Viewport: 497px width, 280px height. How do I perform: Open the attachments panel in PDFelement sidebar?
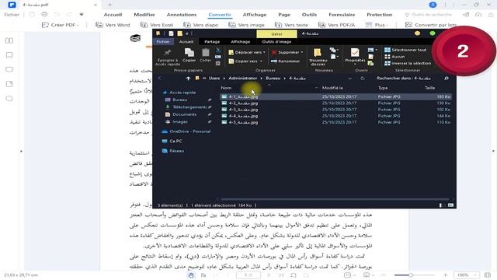(9, 84)
